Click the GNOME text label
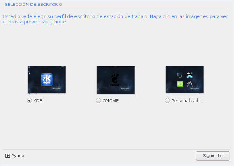The image size is (234, 166). 111,101
